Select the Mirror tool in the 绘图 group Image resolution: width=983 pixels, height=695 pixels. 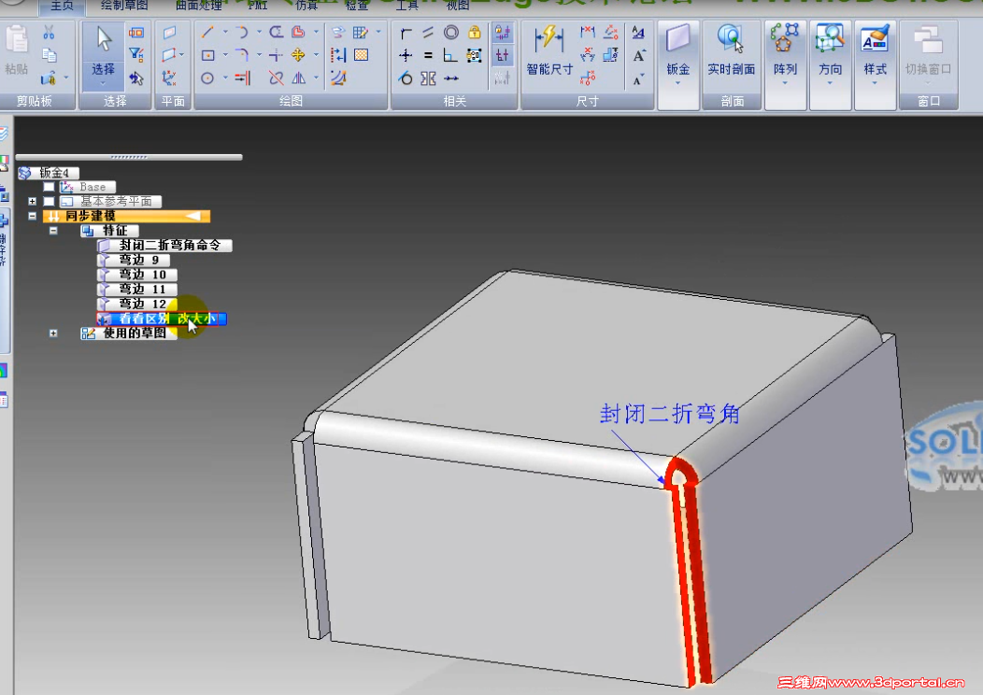[x=298, y=78]
